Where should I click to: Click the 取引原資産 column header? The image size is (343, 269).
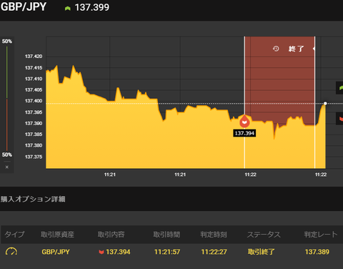[57, 235]
